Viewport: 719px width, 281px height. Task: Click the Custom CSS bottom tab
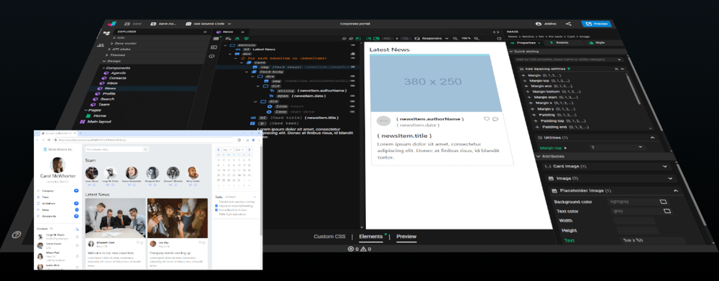329,237
